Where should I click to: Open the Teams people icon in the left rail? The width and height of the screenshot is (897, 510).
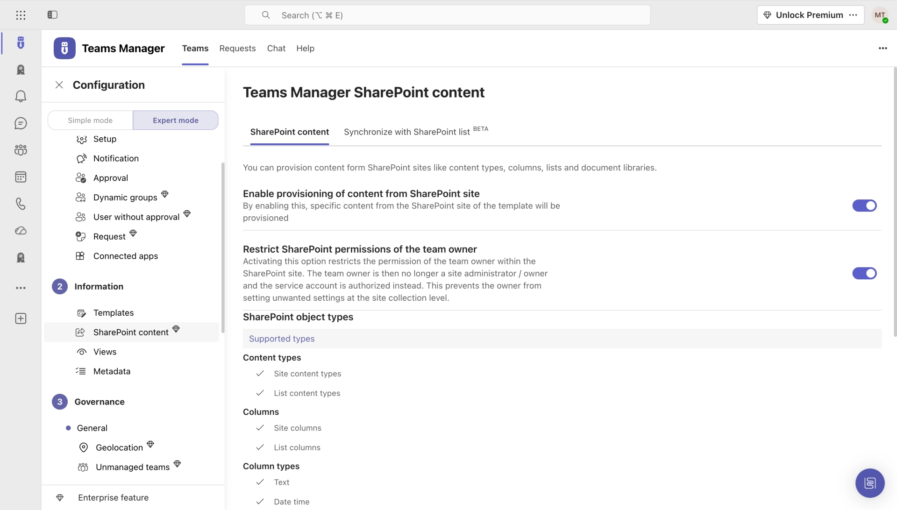21,150
